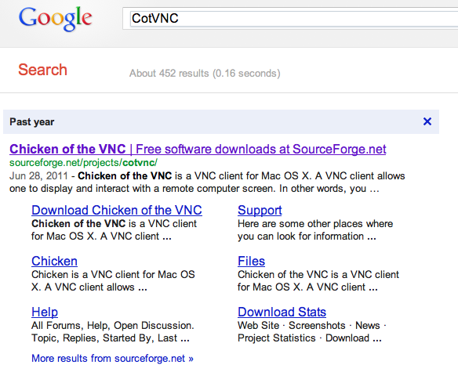458x372 pixels.
Task: Click the green sourceforge.net/projects/cotvnc/ URL
Action: [84, 163]
